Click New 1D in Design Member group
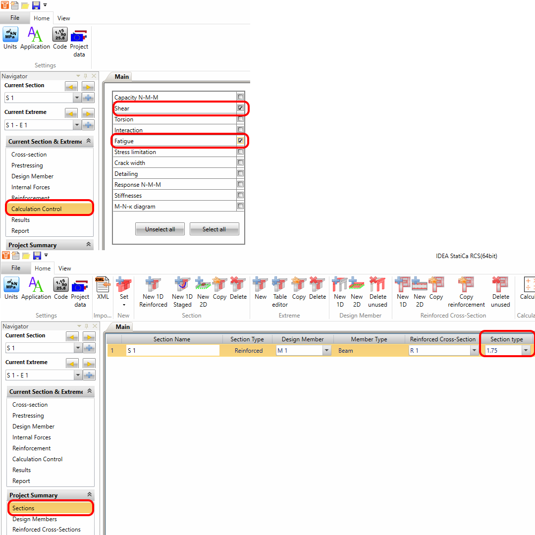This screenshot has height=535, width=535. coord(340,292)
